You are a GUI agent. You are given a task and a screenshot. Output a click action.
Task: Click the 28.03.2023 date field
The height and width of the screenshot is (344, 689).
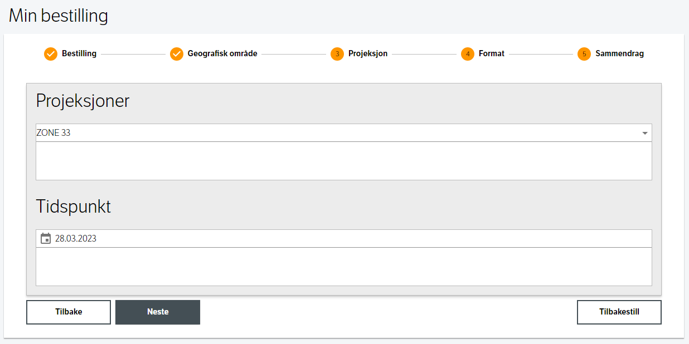click(344, 239)
